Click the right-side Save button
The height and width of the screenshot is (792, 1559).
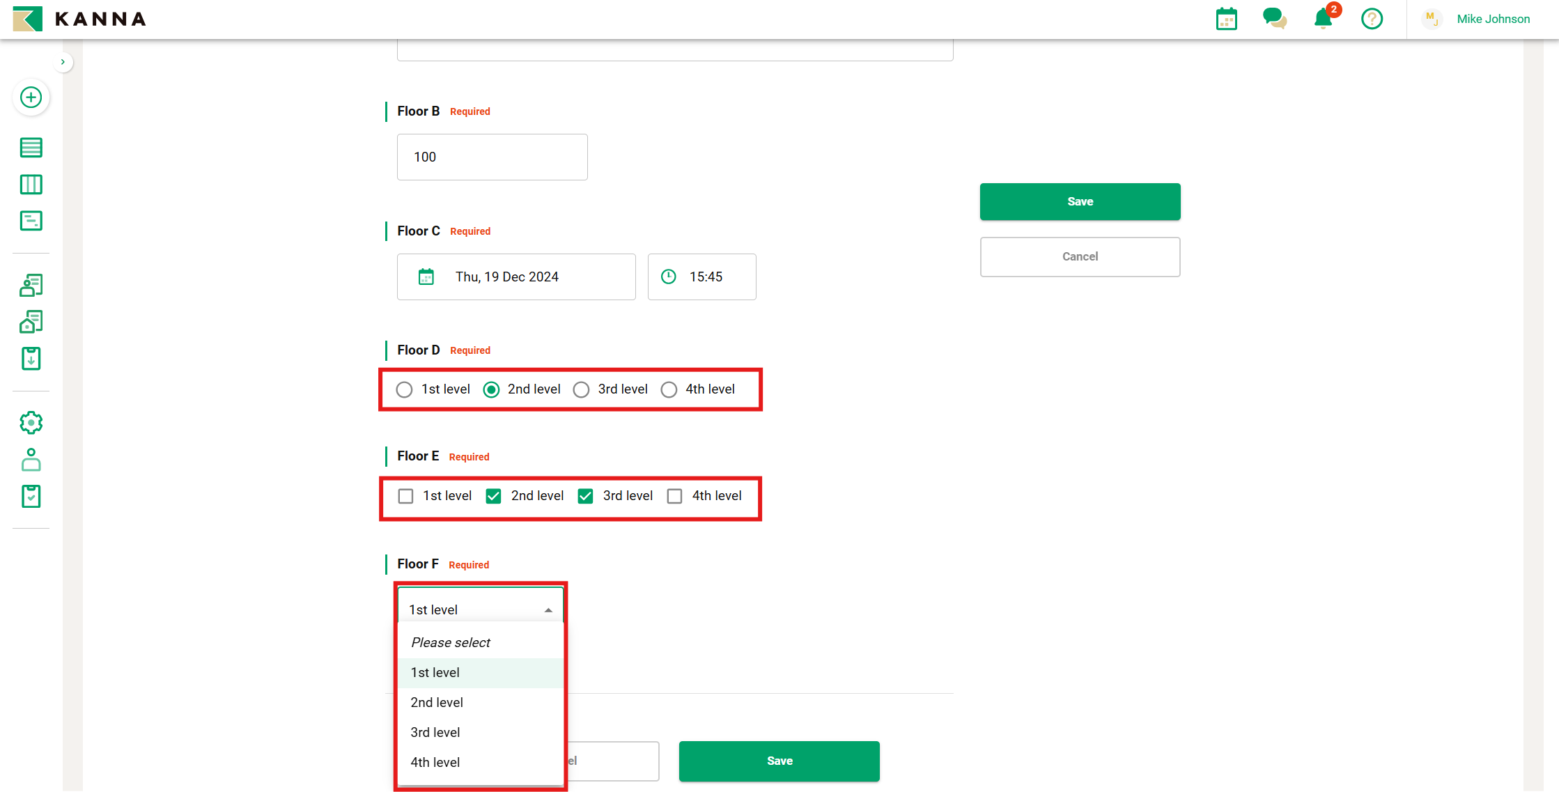tap(1080, 202)
